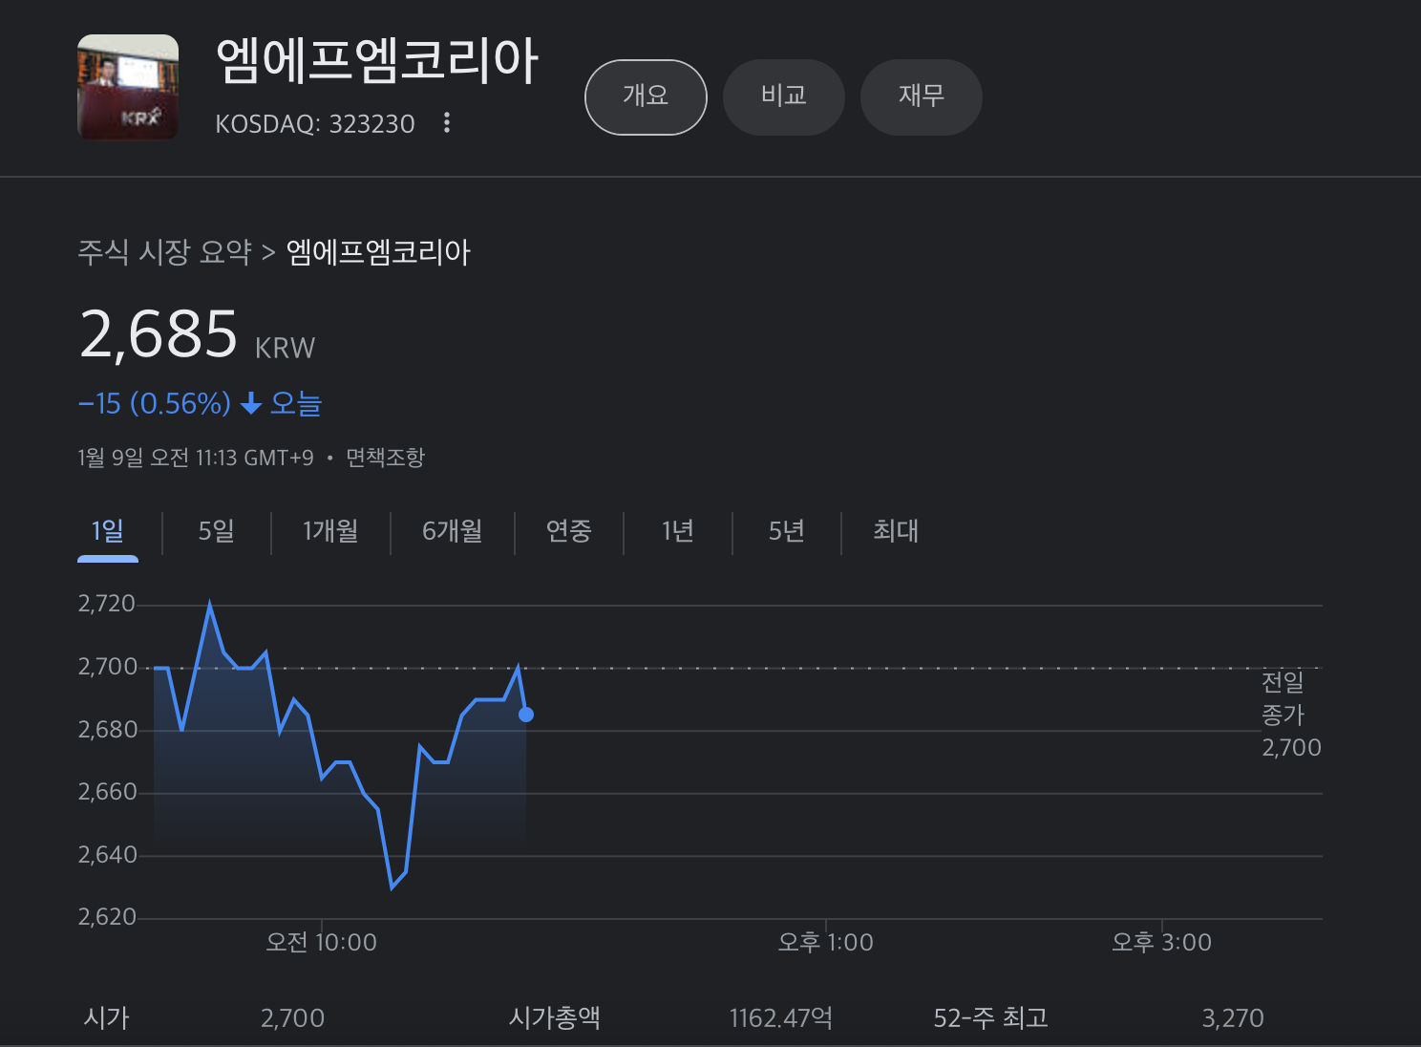Switch to the 1년 chart tab
The width and height of the screenshot is (1421, 1047).
(x=678, y=531)
